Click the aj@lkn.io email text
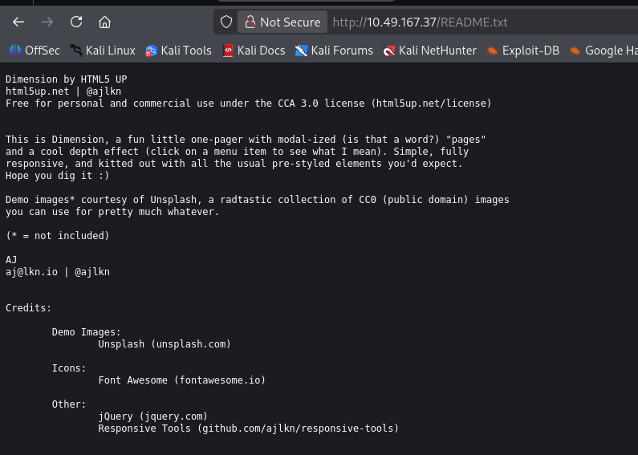This screenshot has height=455, width=638. (32, 272)
